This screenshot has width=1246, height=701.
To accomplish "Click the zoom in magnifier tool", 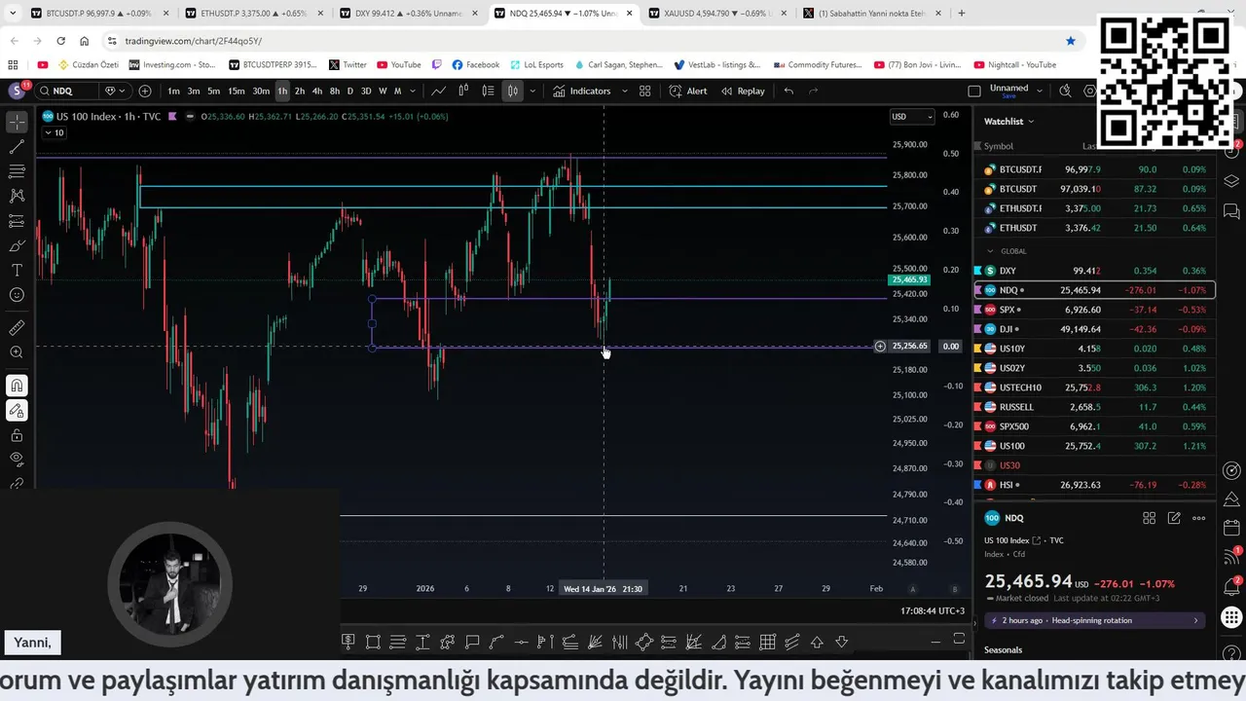I will pyautogui.click(x=17, y=352).
